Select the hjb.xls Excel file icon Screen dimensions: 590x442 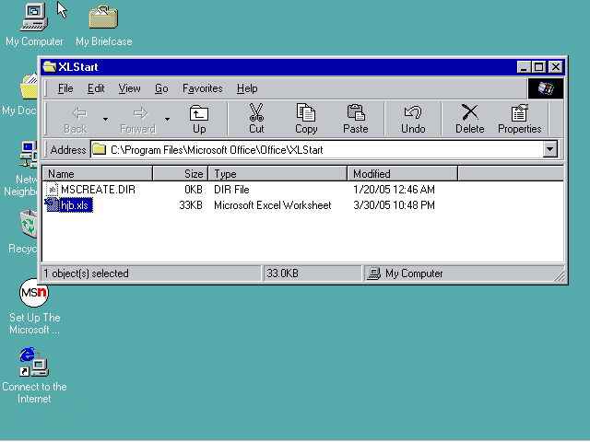coord(53,204)
